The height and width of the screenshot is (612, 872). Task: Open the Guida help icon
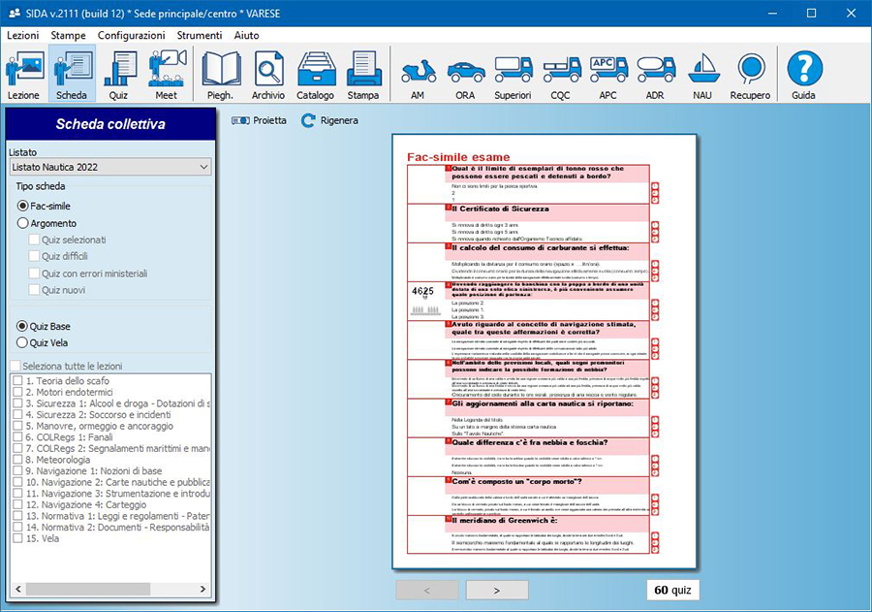point(803,75)
